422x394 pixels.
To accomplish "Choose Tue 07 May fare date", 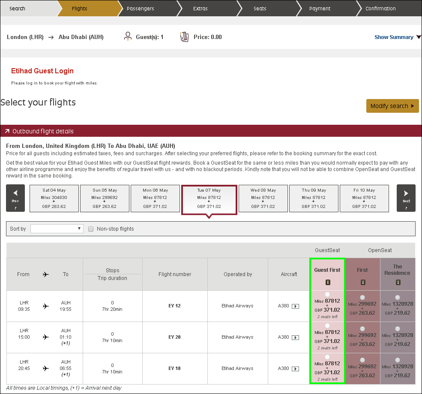I will click(209, 200).
